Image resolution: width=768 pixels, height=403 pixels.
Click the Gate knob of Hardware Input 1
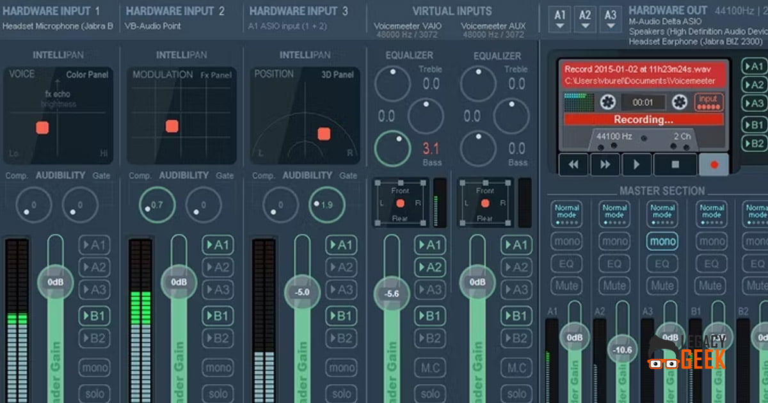(80, 205)
